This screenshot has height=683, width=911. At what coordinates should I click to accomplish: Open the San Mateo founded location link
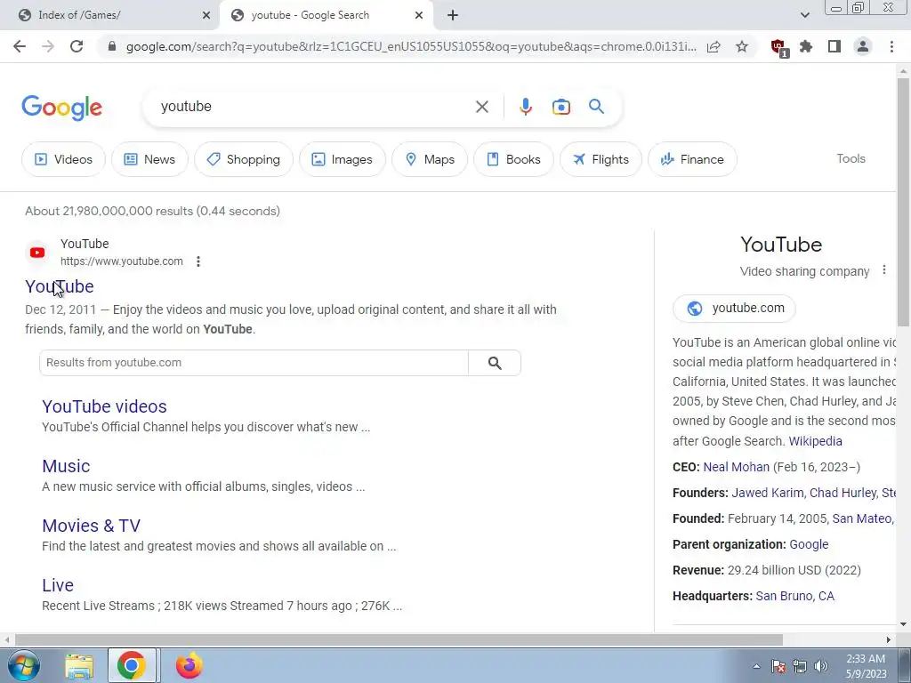(x=862, y=518)
